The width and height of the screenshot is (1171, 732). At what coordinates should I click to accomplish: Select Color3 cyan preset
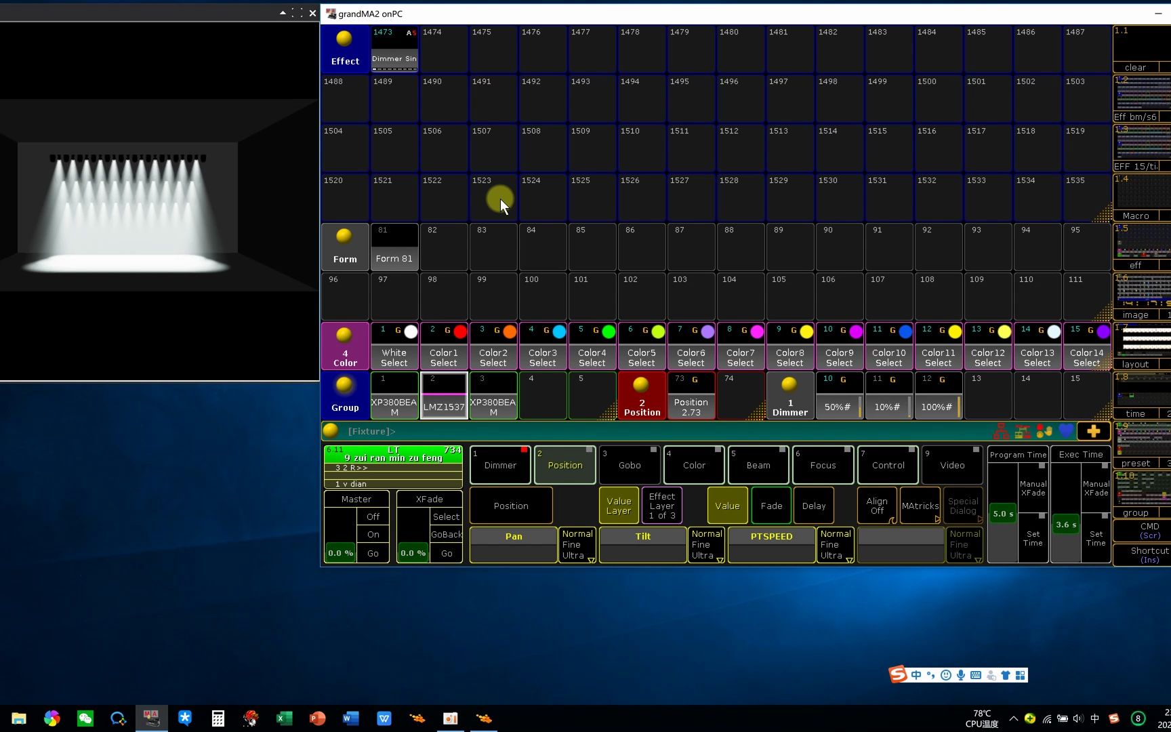[543, 346]
